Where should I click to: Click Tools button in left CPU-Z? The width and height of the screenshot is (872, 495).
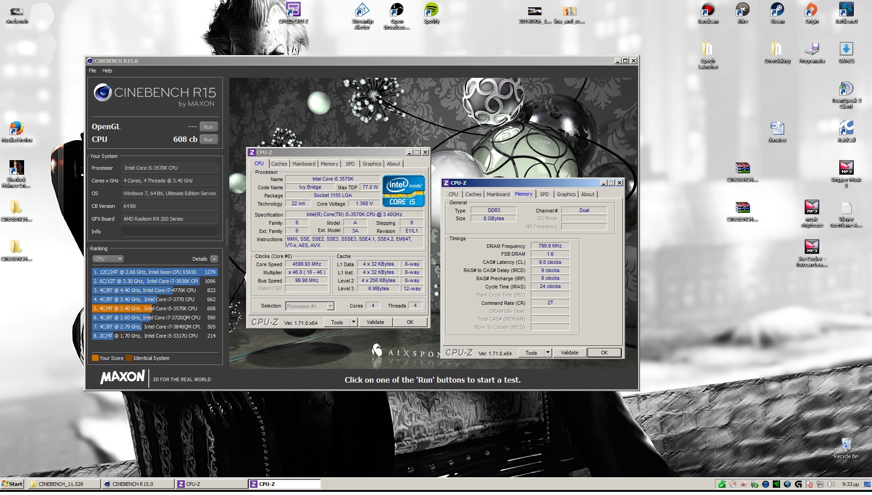tap(337, 322)
